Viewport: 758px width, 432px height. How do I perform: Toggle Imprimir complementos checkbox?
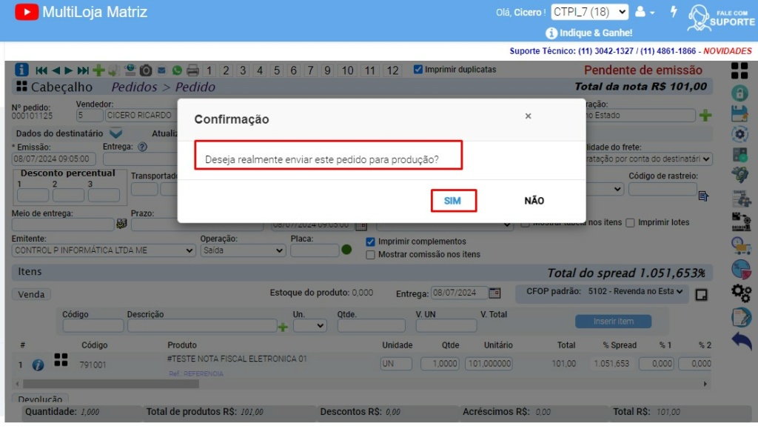[370, 242]
